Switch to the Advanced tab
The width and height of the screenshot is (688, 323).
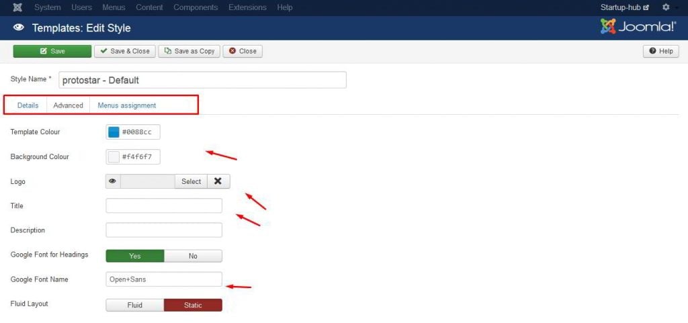(x=69, y=105)
